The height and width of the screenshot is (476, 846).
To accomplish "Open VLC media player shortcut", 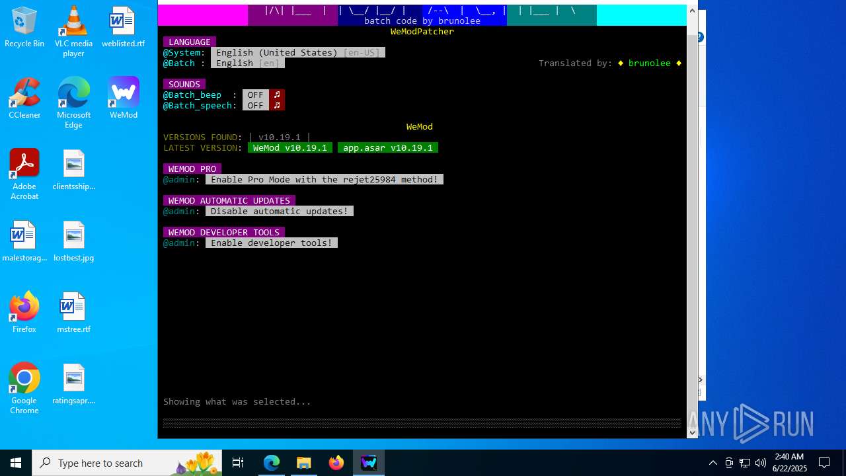I will click(73, 31).
